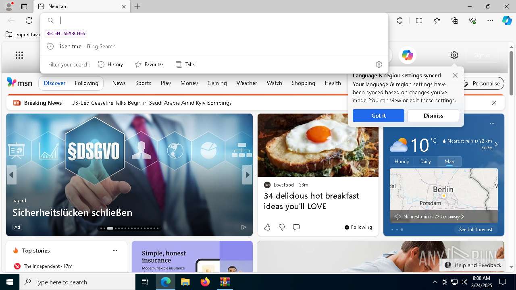Open the Collections icon in toolbar

click(x=455, y=21)
